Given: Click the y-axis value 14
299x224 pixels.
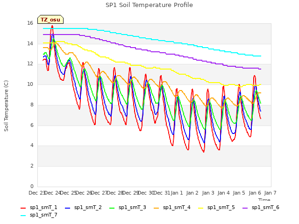Looking at the screenshot, I should point(30,43).
